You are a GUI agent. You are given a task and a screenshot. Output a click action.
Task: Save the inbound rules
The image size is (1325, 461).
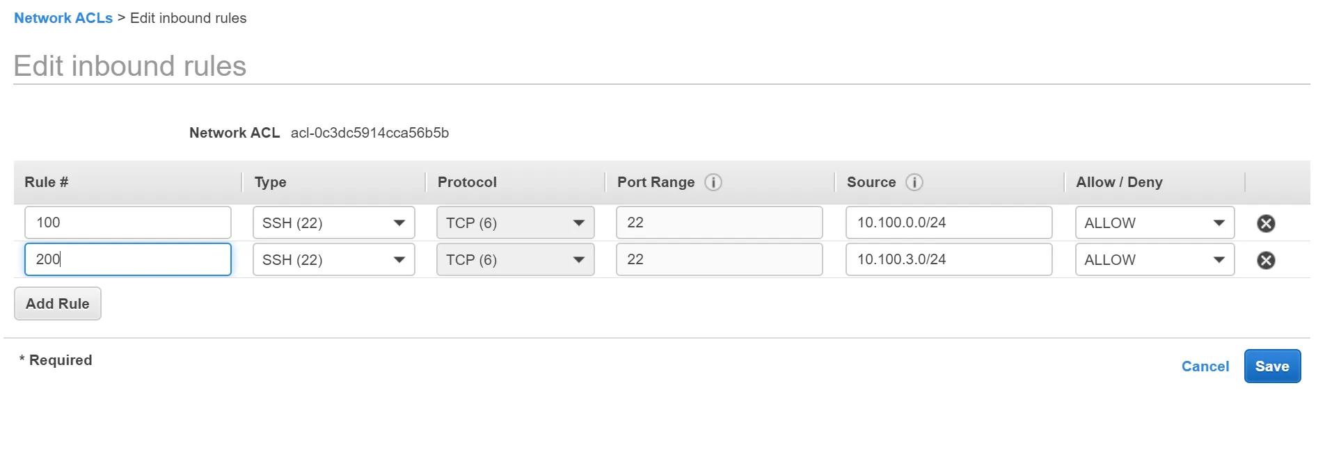click(1272, 366)
